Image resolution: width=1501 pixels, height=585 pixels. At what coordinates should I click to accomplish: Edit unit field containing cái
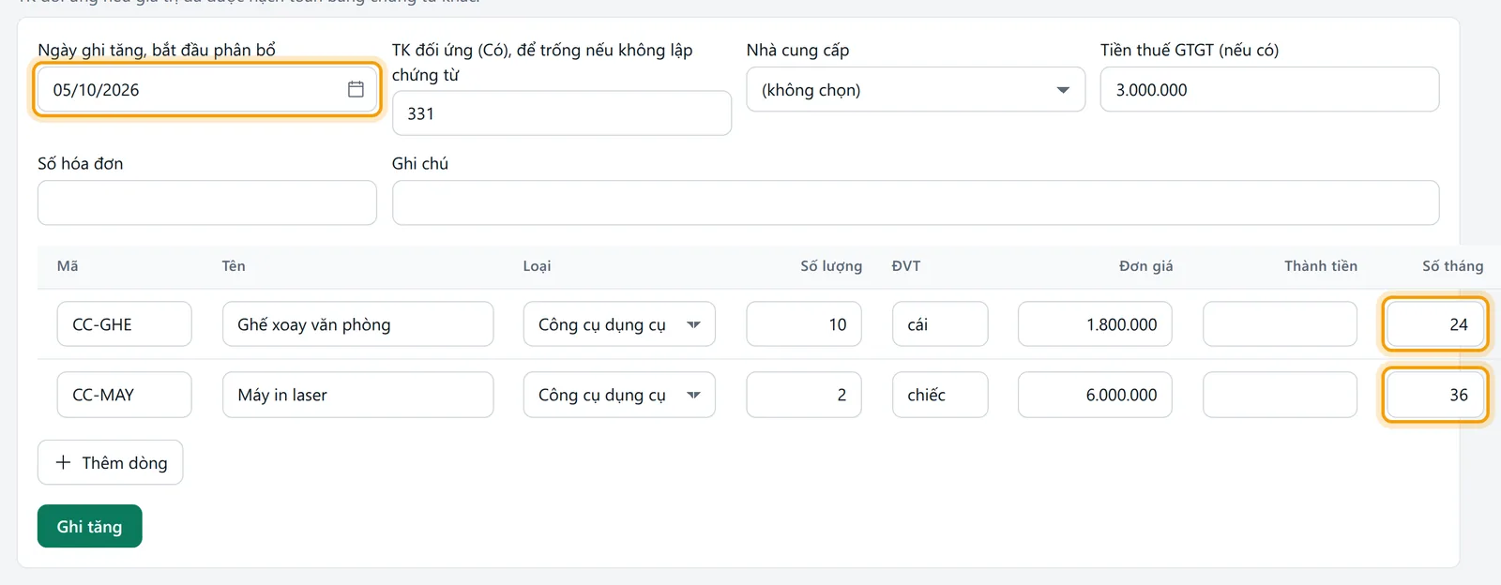940,323
